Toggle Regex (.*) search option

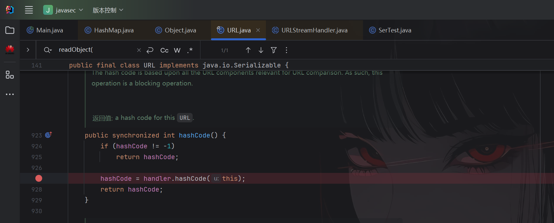[190, 50]
